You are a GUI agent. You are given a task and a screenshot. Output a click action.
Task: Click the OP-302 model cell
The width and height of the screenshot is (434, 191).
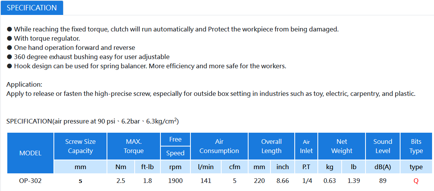pyautogui.click(x=30, y=181)
